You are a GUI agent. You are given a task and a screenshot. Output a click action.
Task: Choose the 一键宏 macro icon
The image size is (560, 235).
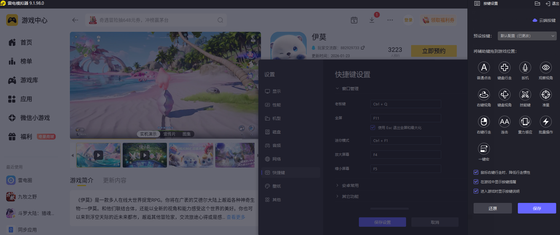[x=484, y=149]
